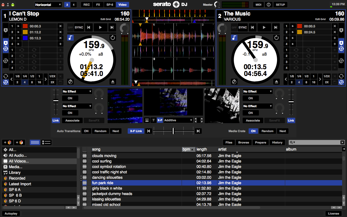Snap crossfader fully to left deck
347x217 pixels.
[x=148, y=131]
